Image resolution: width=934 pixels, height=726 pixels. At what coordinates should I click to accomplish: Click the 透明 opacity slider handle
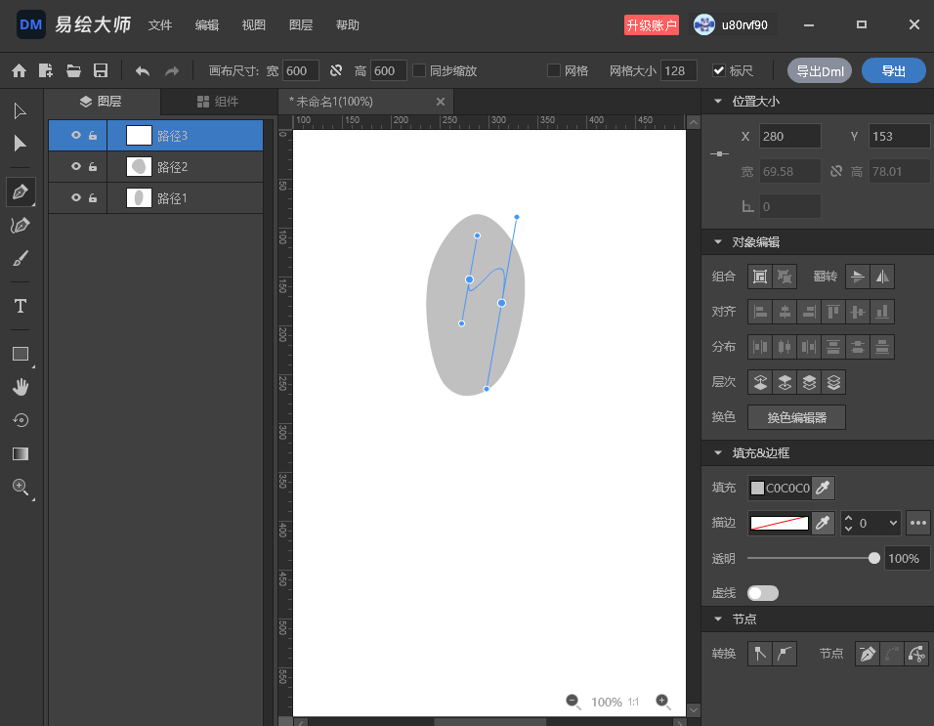tap(873, 558)
